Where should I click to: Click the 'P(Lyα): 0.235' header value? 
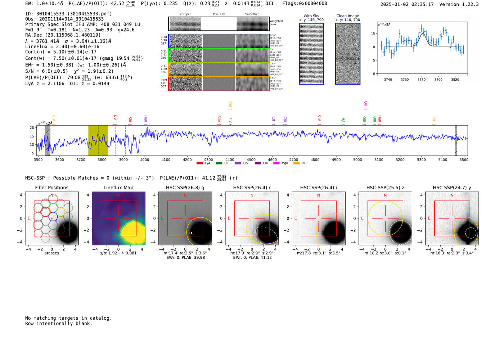[159, 4]
